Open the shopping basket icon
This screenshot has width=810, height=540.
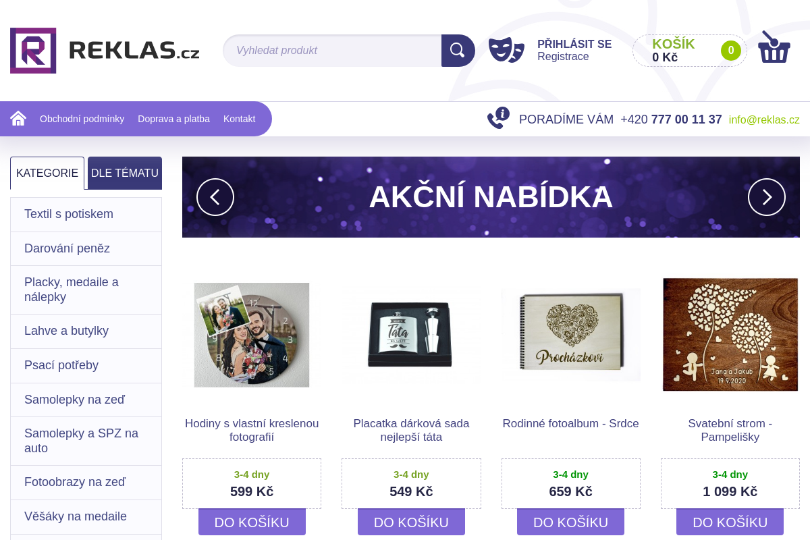774,48
